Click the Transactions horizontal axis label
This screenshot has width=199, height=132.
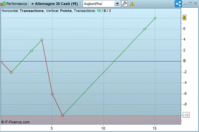[x=32, y=11]
